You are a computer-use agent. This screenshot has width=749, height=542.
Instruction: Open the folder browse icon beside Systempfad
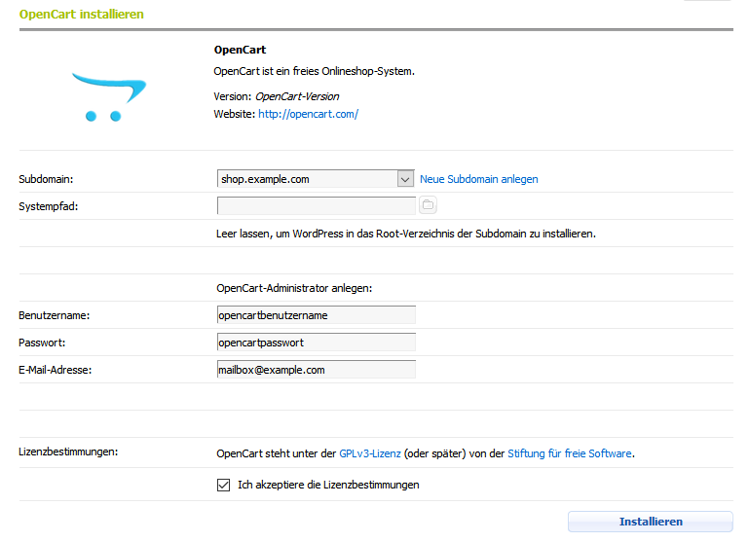[428, 205]
